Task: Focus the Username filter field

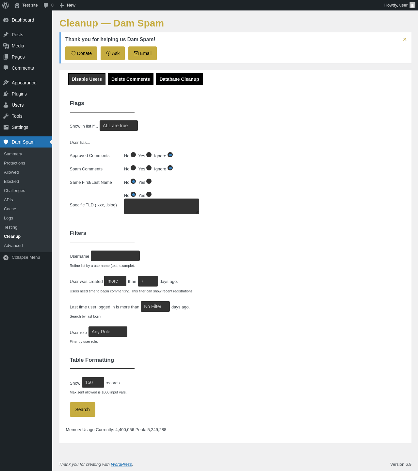Action: [115, 256]
